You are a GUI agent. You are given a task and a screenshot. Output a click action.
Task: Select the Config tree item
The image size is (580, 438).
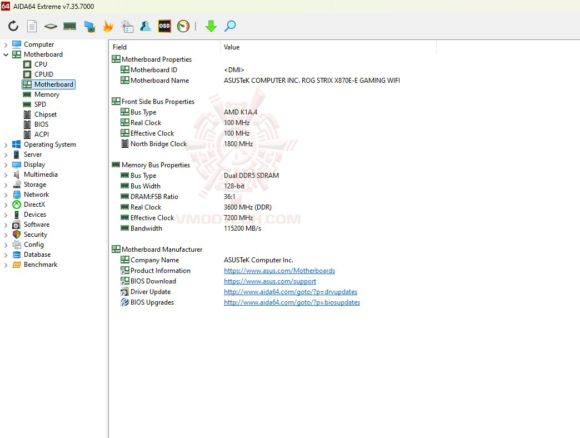tap(34, 245)
